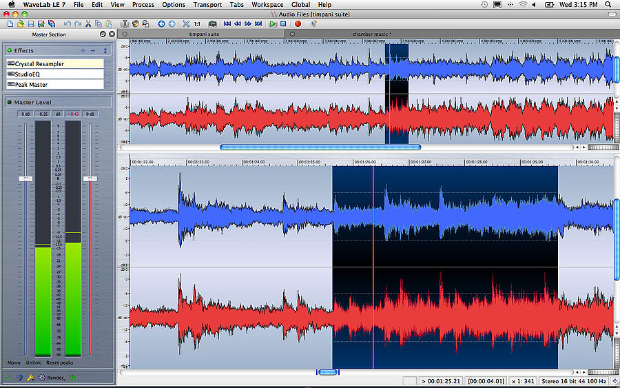The width and height of the screenshot is (620, 388).
Task: Click the round orange toolbar icon
Action: click(135, 23)
